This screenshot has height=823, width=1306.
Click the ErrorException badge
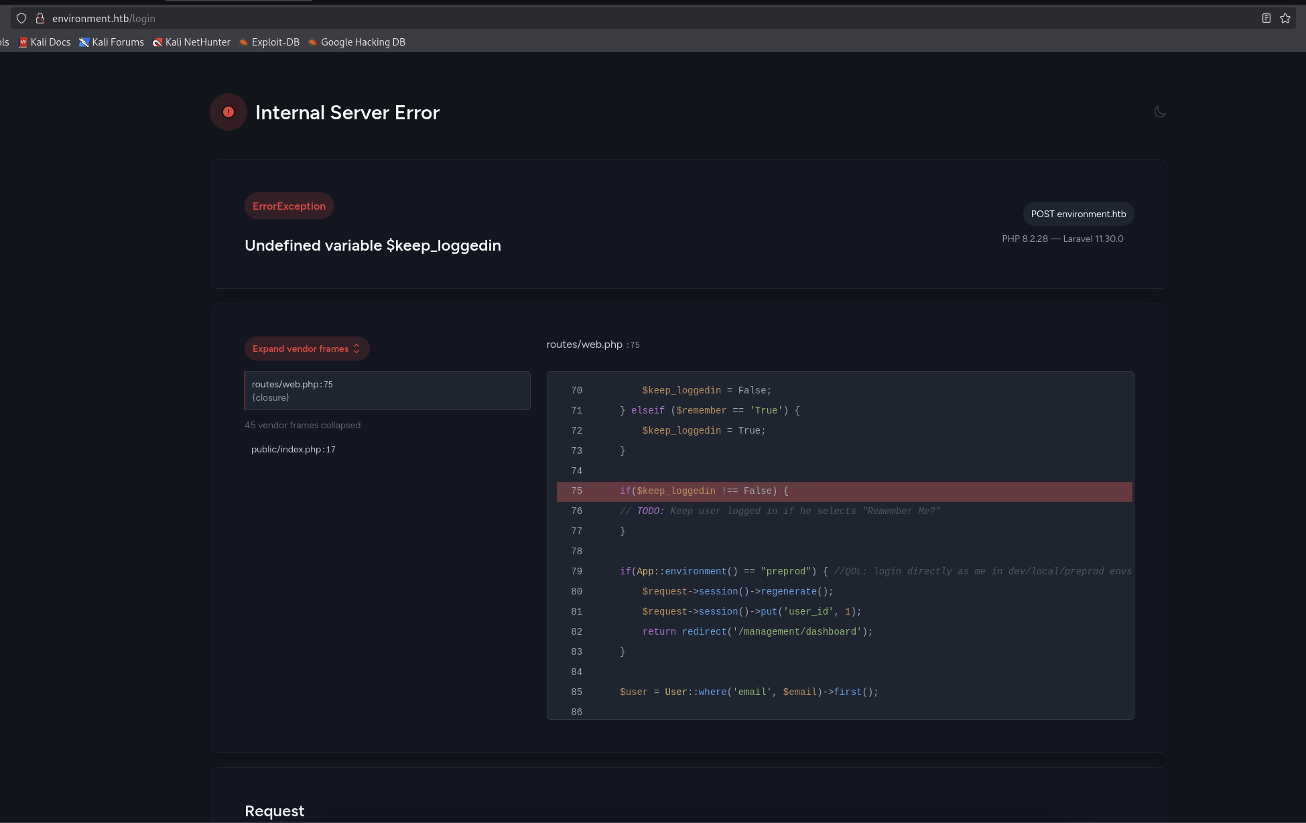289,206
